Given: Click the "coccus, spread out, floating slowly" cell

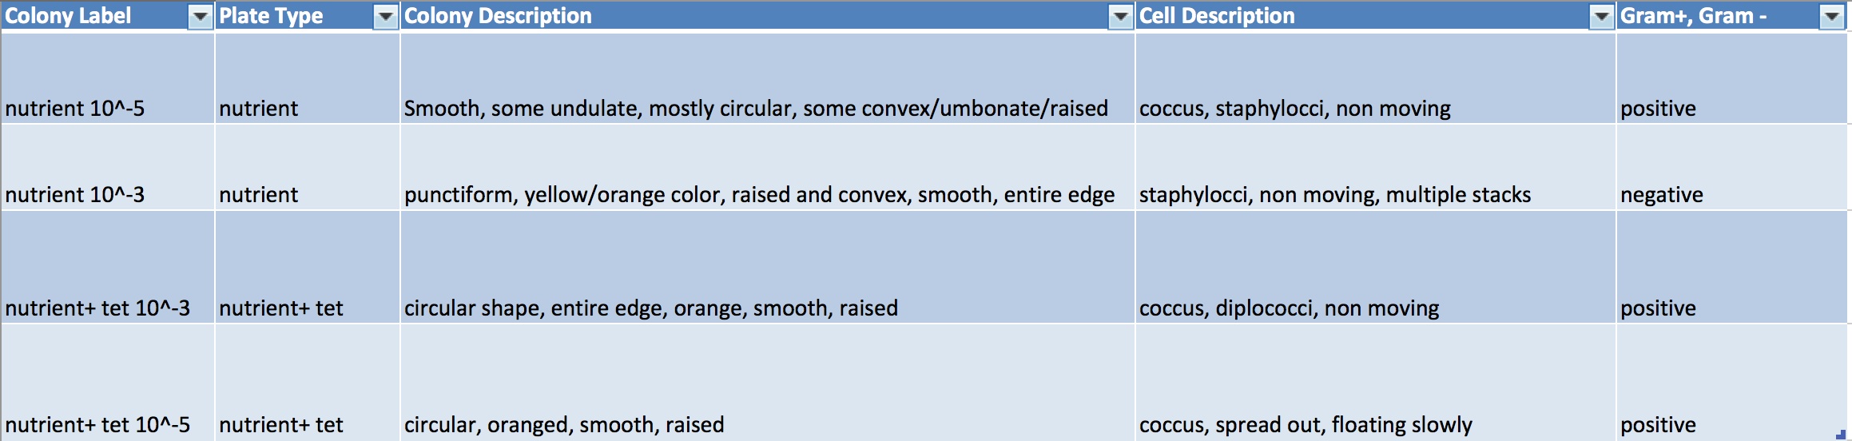Looking at the screenshot, I should pyautogui.click(x=1306, y=424).
